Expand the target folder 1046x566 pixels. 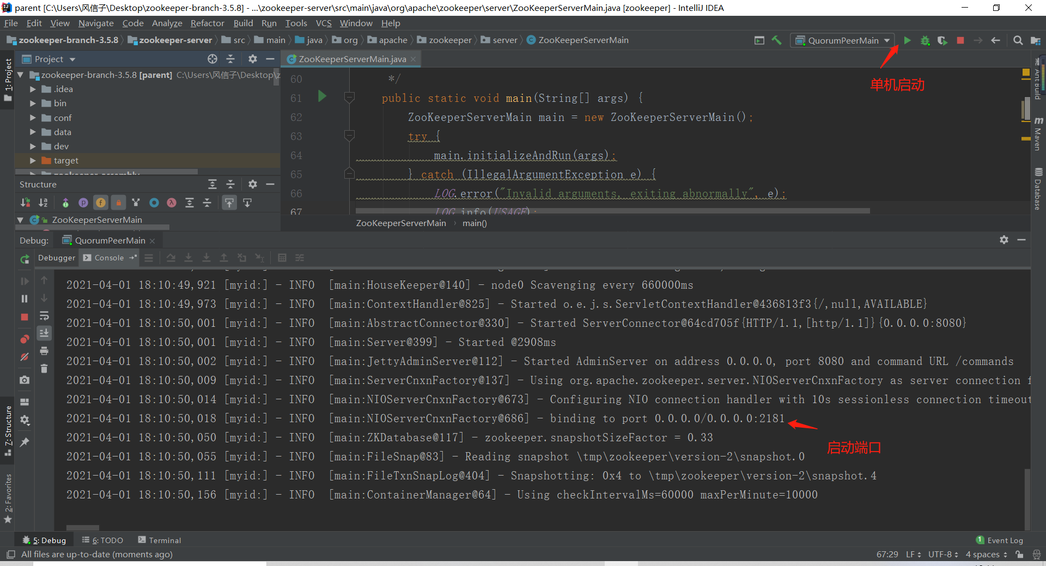(x=33, y=160)
